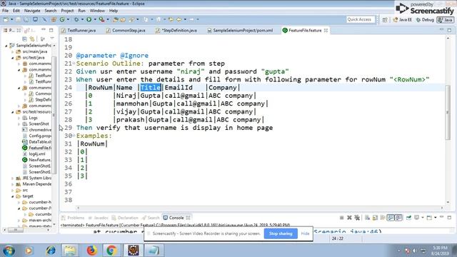Switch to TestRunner.java editor tab
The height and width of the screenshot is (257, 457).
pos(79,30)
